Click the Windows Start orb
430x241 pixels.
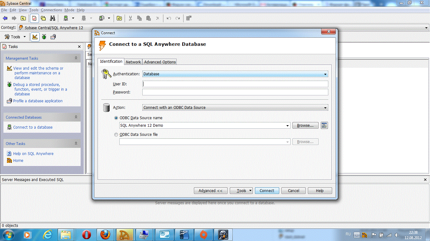(x=8, y=234)
